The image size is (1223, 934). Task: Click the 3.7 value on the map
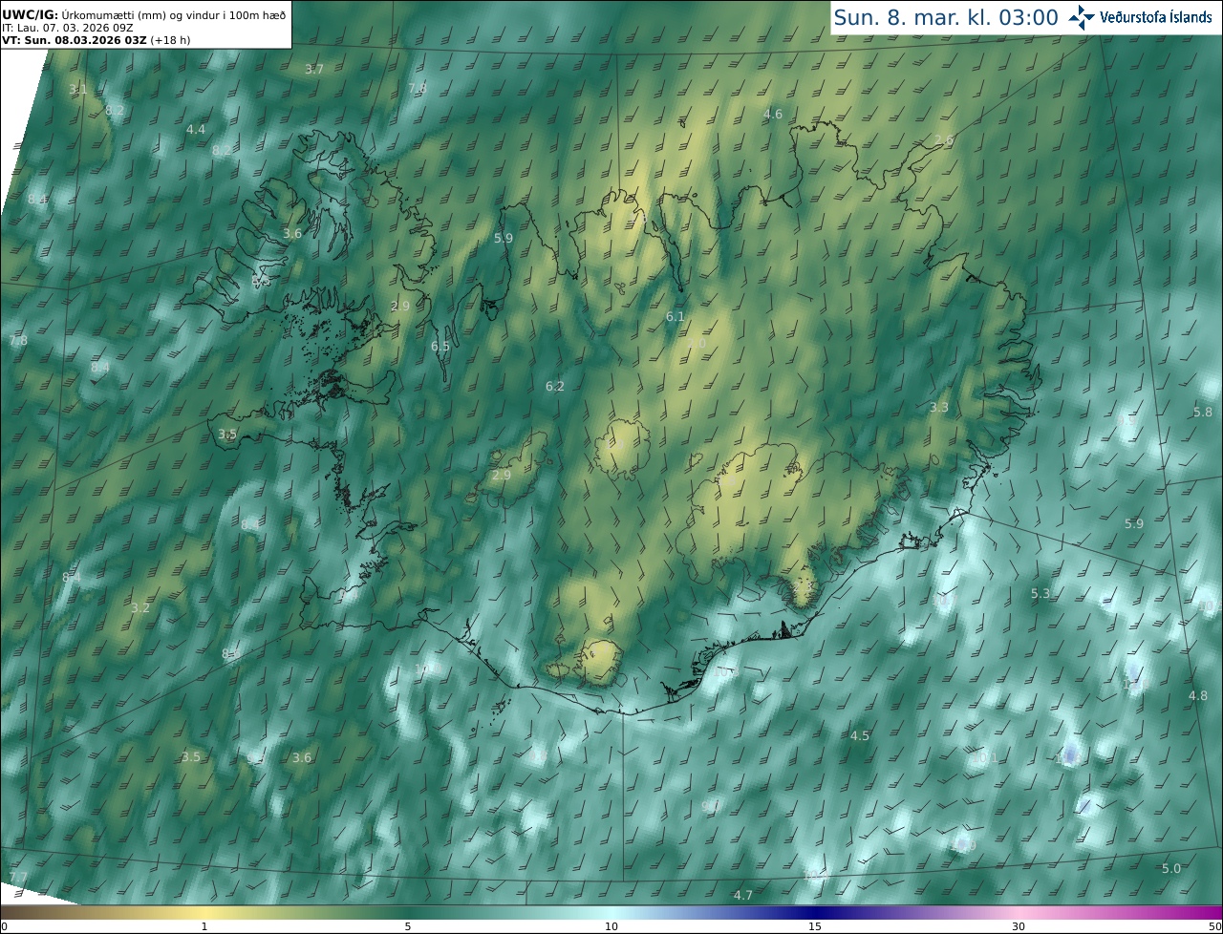(x=314, y=69)
